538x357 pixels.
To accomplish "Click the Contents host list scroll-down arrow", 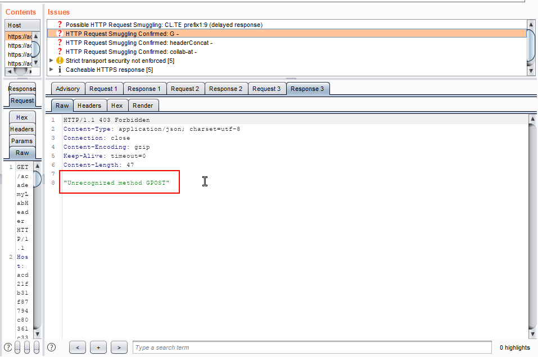I will [36, 63].
